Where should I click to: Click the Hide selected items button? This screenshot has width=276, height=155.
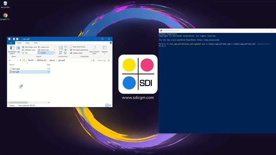pos(94,50)
